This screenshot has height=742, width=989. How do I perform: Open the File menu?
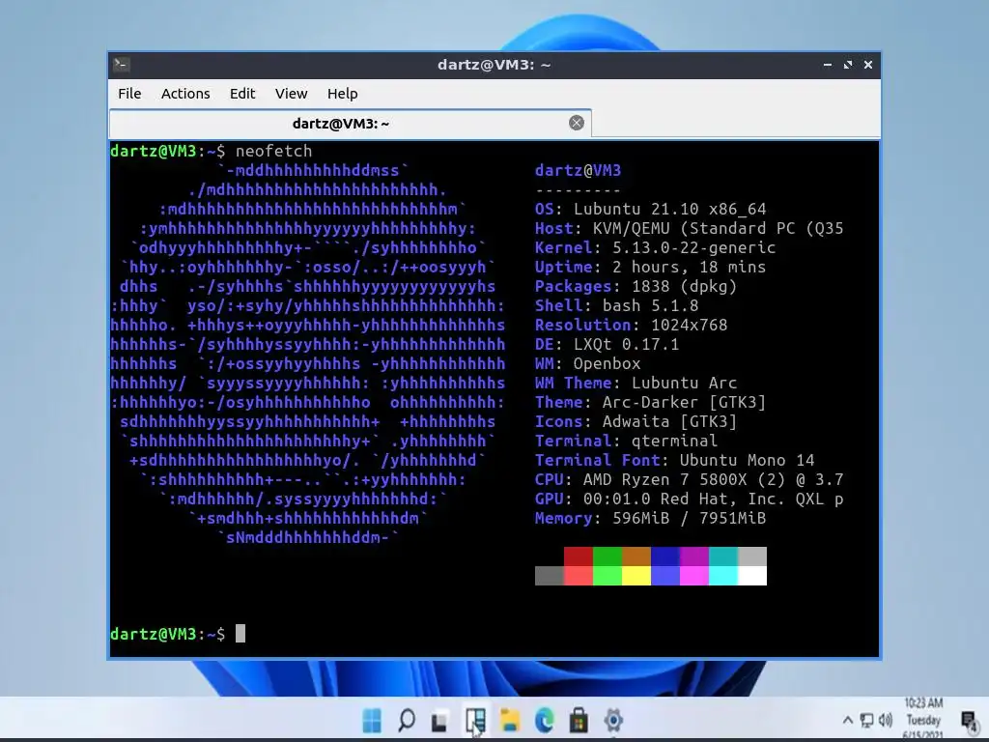(129, 94)
